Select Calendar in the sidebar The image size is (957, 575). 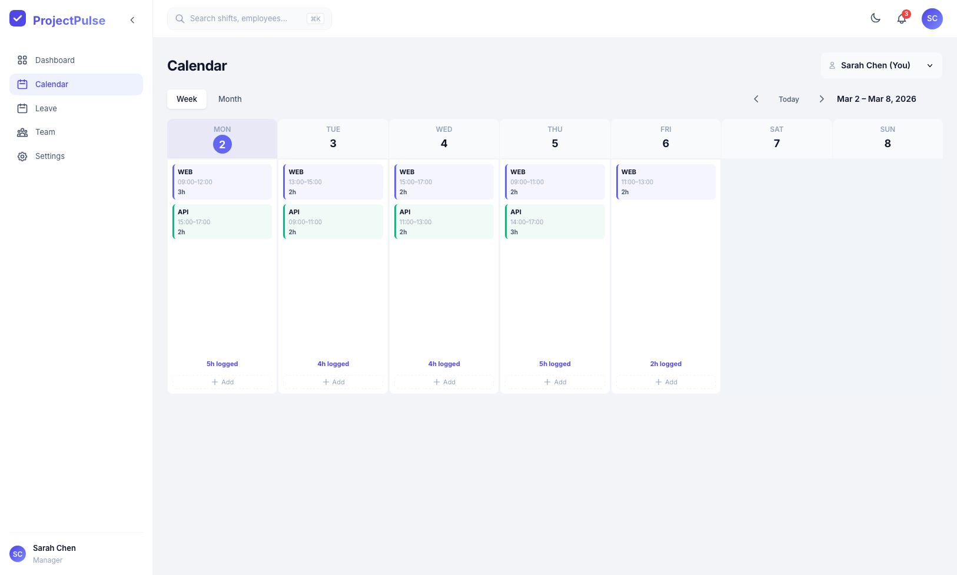52,84
